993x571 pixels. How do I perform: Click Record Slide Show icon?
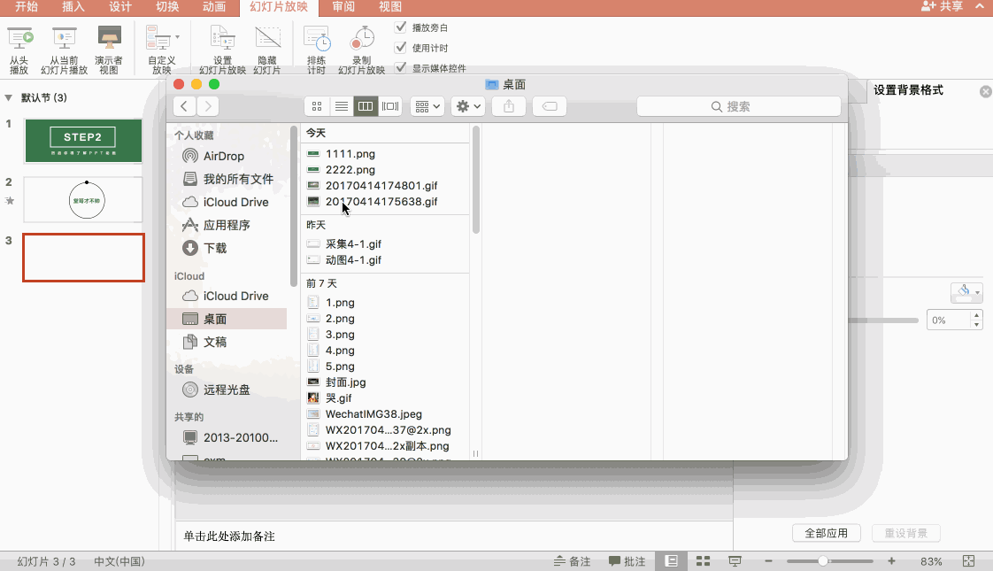pos(362,39)
